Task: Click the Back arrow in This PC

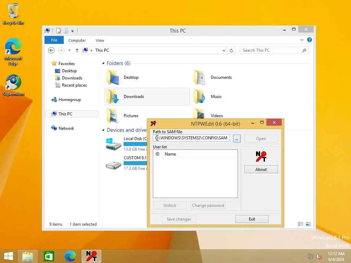Action: (51, 50)
